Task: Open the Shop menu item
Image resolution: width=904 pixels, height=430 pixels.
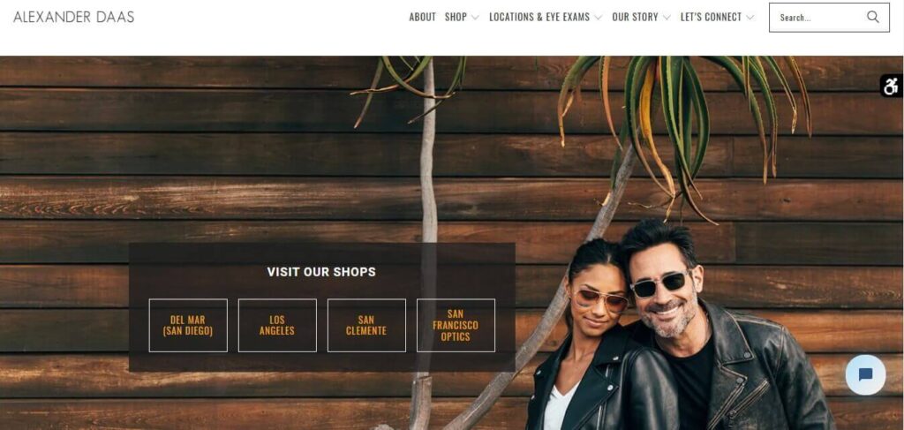Action: coord(456,18)
